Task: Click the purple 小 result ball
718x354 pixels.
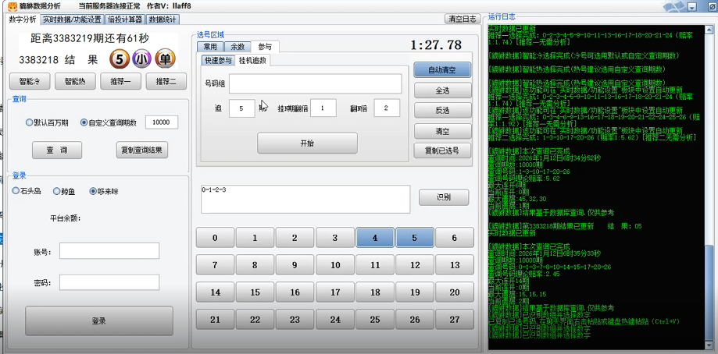Action: [x=142, y=58]
